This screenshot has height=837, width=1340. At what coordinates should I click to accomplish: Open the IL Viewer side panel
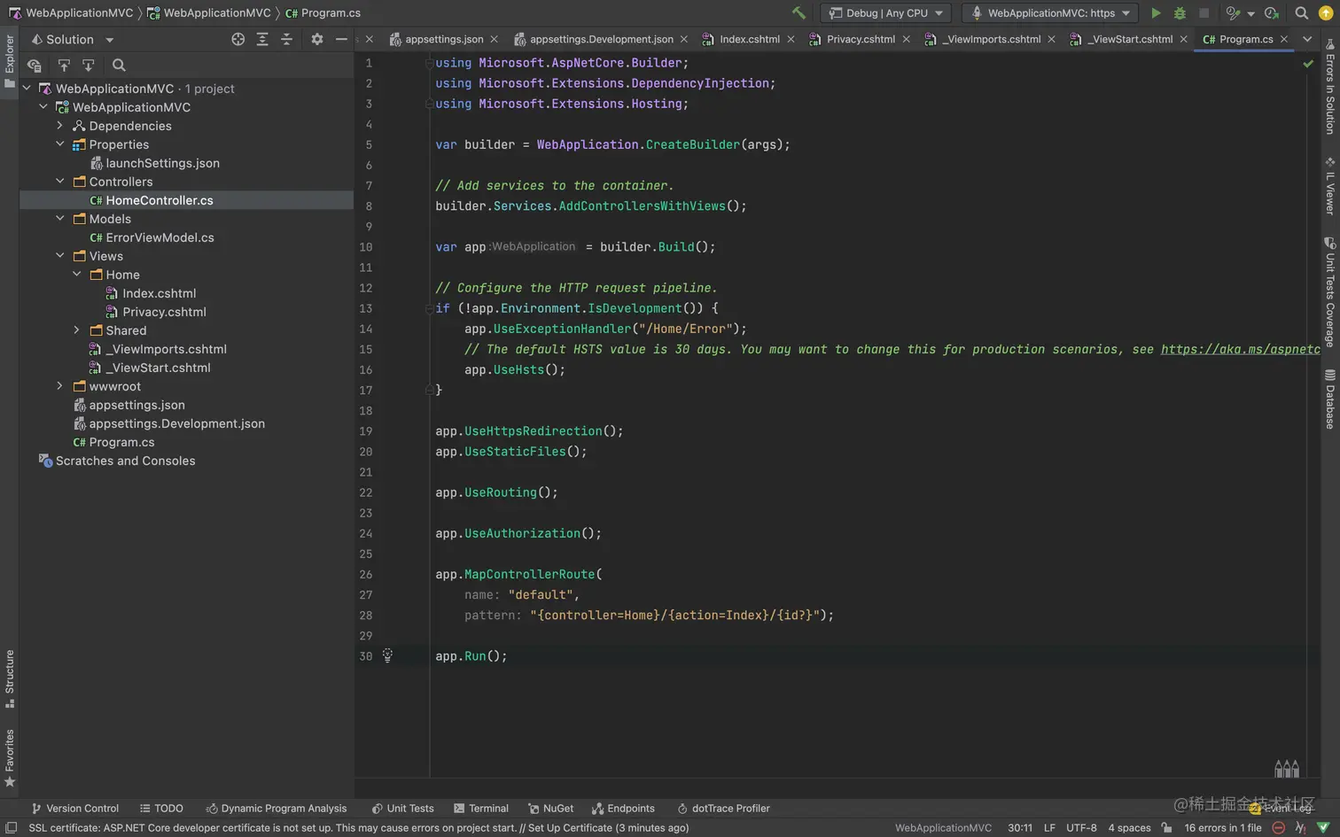pos(1329,186)
